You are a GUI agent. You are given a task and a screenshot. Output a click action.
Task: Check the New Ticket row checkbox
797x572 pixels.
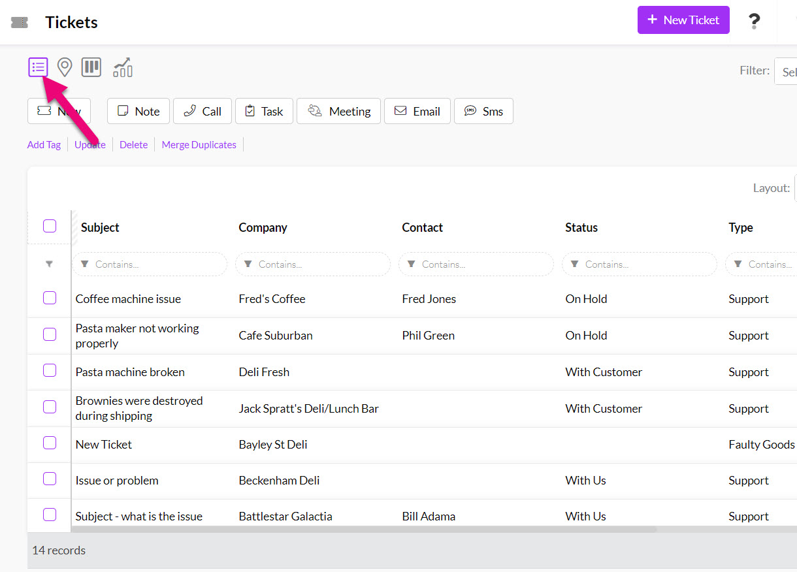click(50, 443)
